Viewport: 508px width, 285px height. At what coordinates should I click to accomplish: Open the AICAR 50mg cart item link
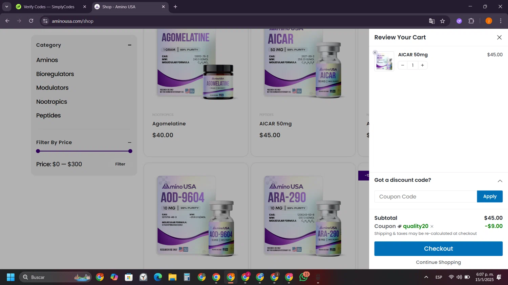click(413, 55)
